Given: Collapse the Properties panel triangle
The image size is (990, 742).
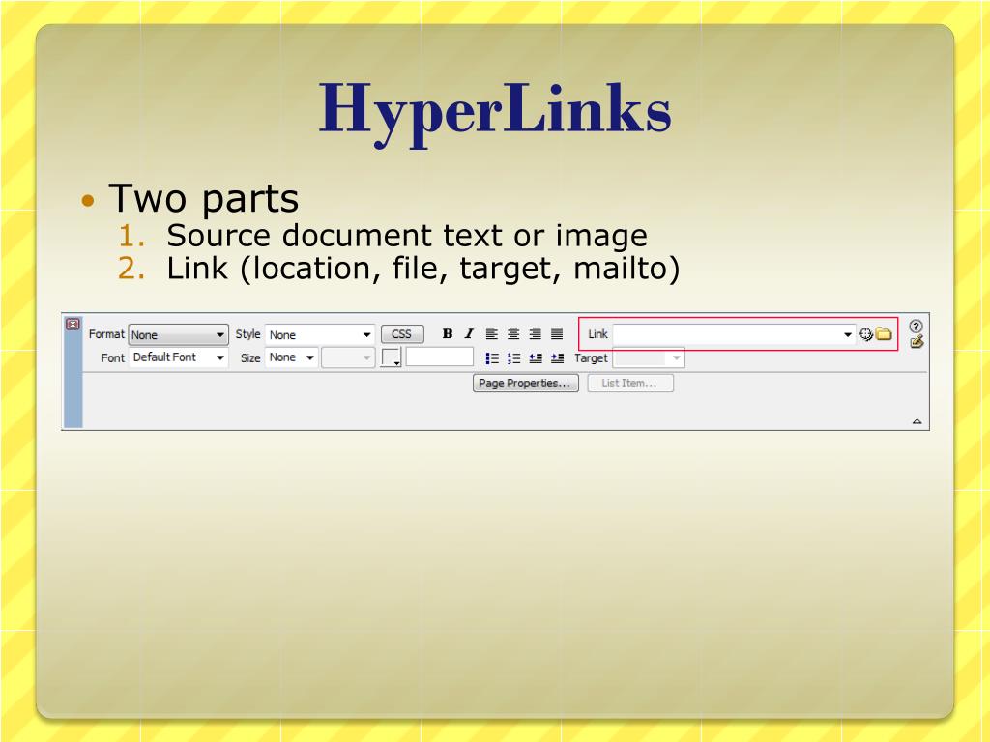Looking at the screenshot, I should coord(917,421).
